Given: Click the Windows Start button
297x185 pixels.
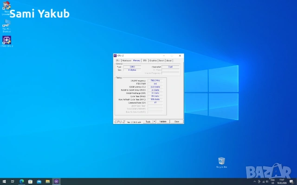Looking at the screenshot, I should pyautogui.click(x=4, y=181).
